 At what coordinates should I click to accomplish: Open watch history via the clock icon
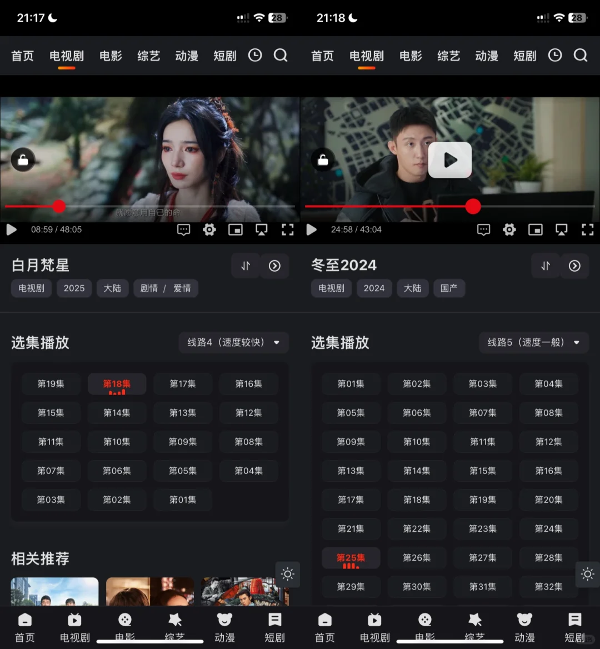click(255, 56)
